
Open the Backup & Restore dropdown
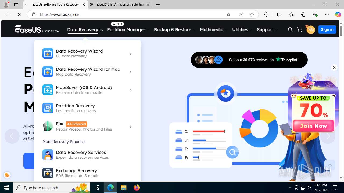tap(175, 29)
